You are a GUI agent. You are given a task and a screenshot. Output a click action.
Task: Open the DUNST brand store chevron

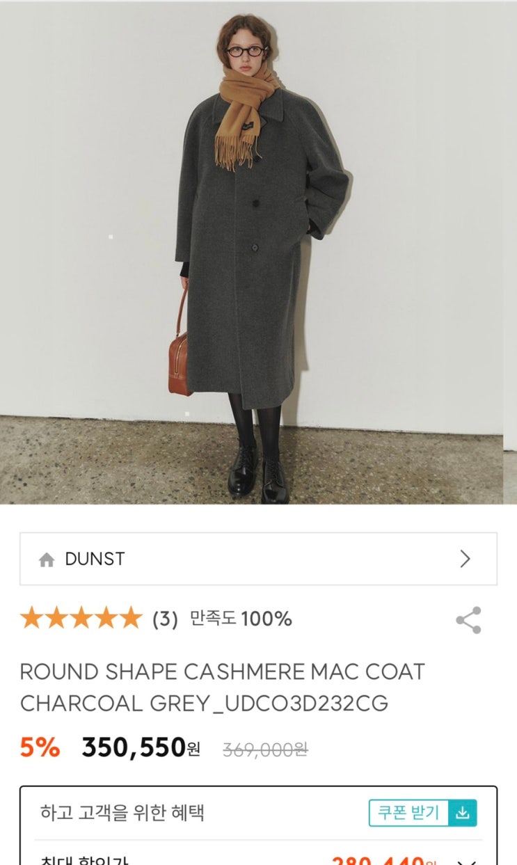466,559
